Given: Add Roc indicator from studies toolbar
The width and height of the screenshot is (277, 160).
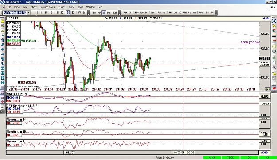Looking at the screenshot, I should point(201,13).
